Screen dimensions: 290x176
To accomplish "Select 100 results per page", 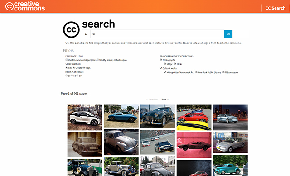I will coord(77,76).
